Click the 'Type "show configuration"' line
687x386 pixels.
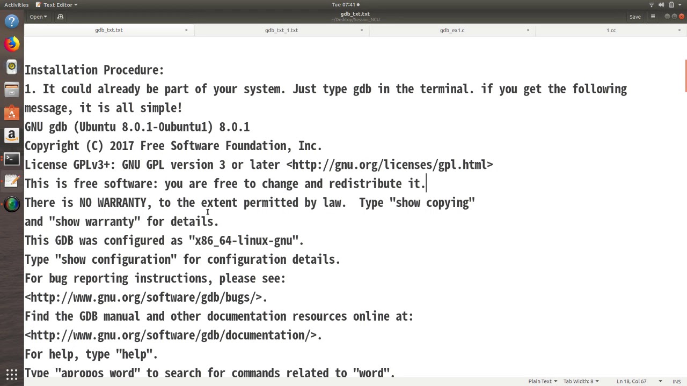(182, 259)
